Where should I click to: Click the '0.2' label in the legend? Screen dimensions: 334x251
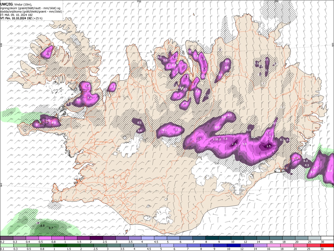pos(2,242)
